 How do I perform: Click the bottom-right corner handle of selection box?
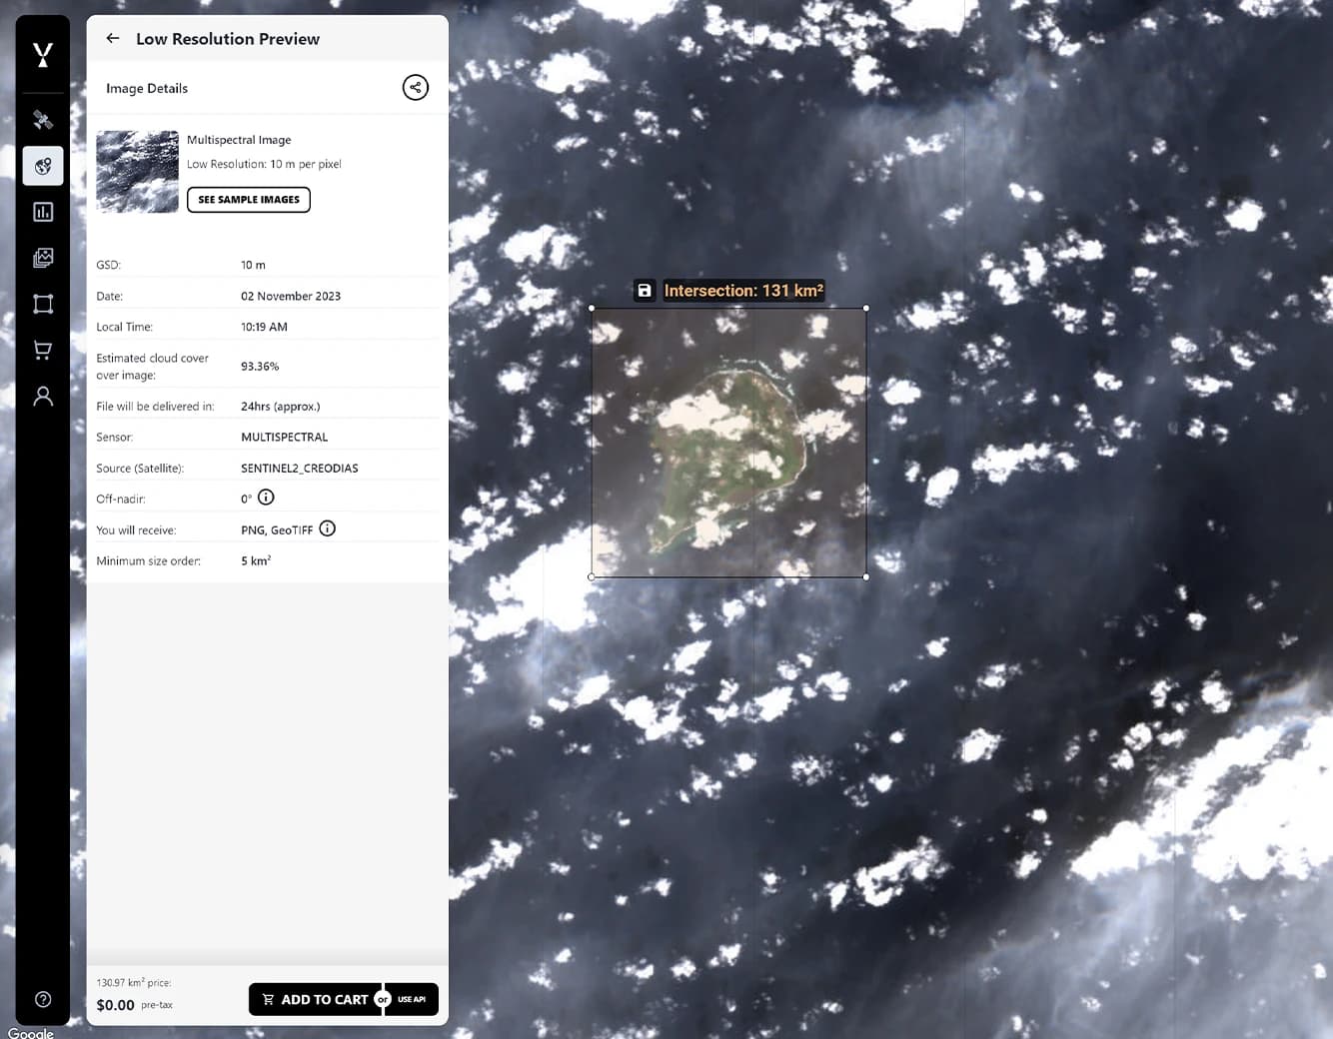click(x=865, y=576)
